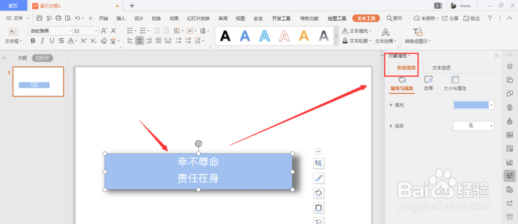
Task: Select slide 1 thumbnail
Action: (38, 82)
